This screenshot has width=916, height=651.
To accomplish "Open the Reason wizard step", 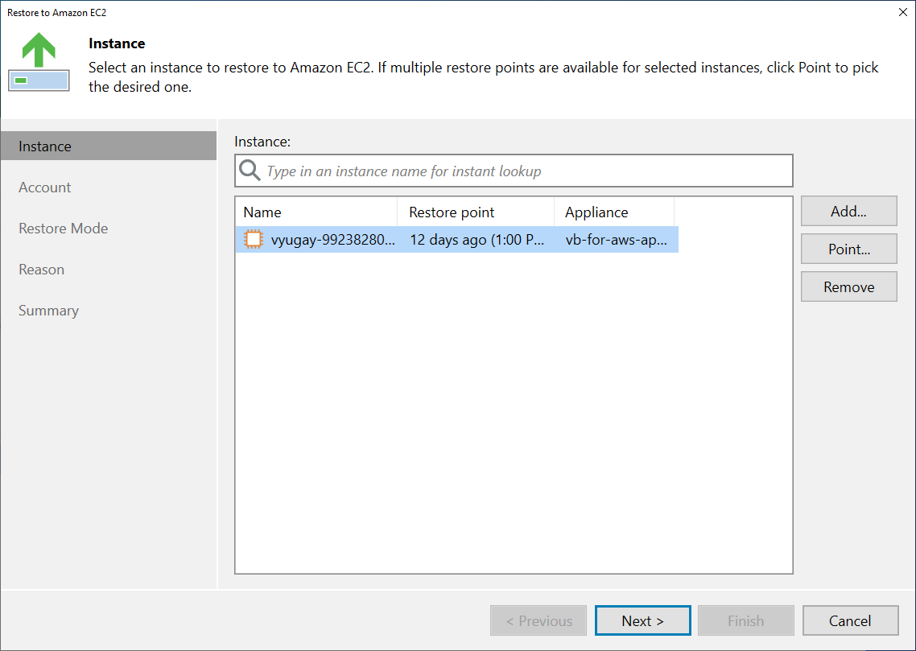I will click(x=42, y=269).
